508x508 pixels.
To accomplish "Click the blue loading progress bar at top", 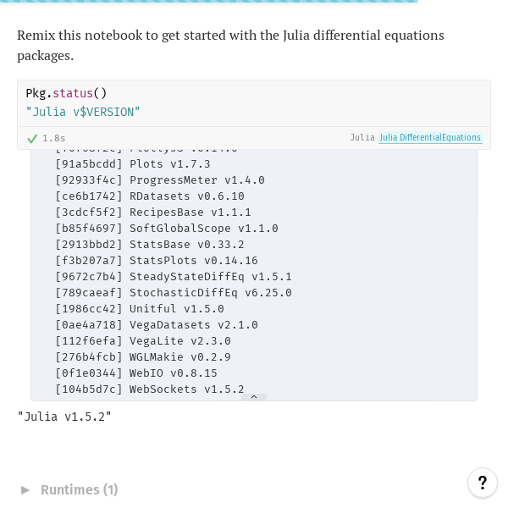I will pos(208,2).
